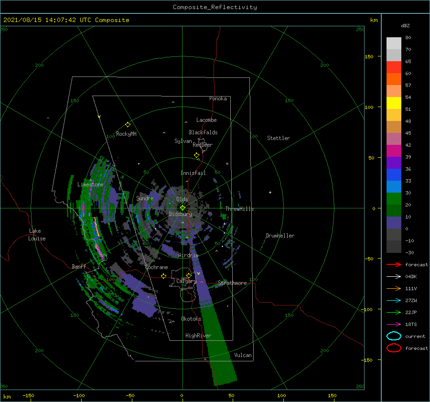Click the Sylvan label on map
This screenshot has height=402, width=430.
183,141
